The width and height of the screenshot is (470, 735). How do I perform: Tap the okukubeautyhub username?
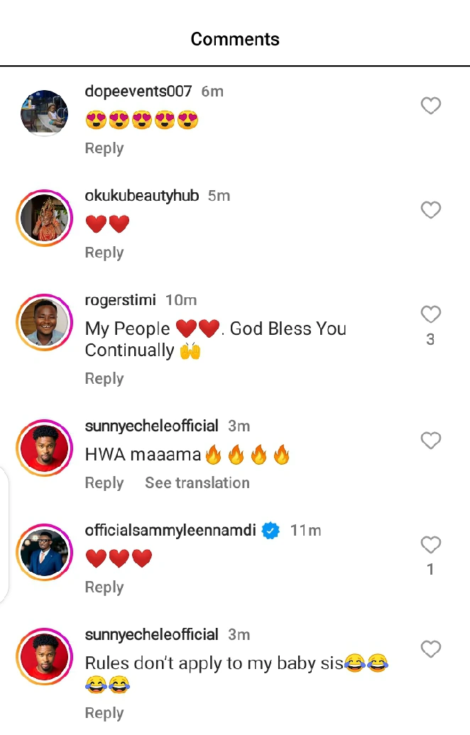point(142,196)
